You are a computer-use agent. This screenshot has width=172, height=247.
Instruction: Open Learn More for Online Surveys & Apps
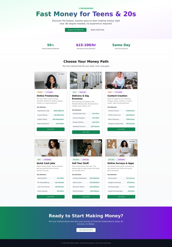[x=121, y=197]
